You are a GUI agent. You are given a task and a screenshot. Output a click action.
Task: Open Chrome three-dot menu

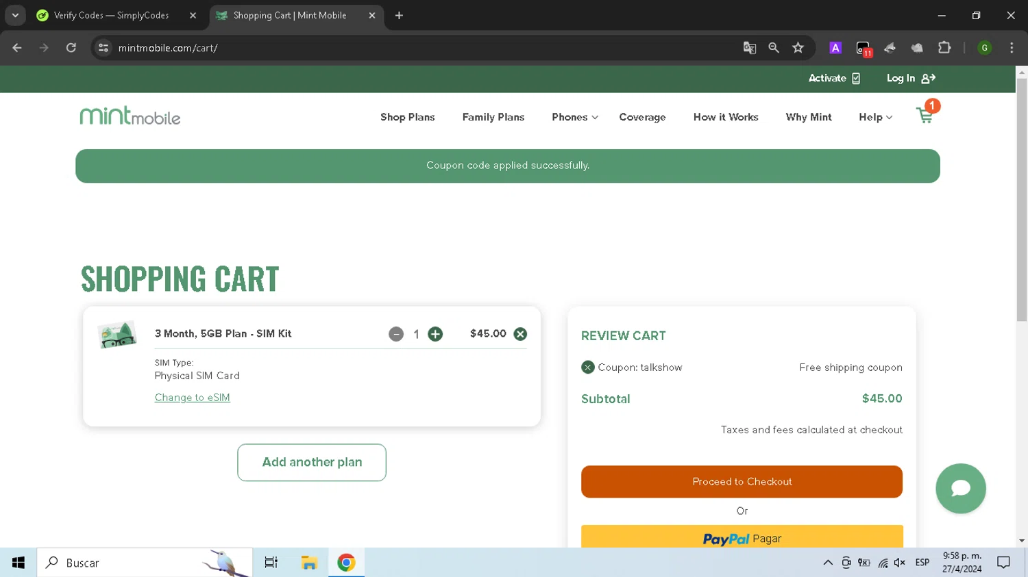(1012, 48)
